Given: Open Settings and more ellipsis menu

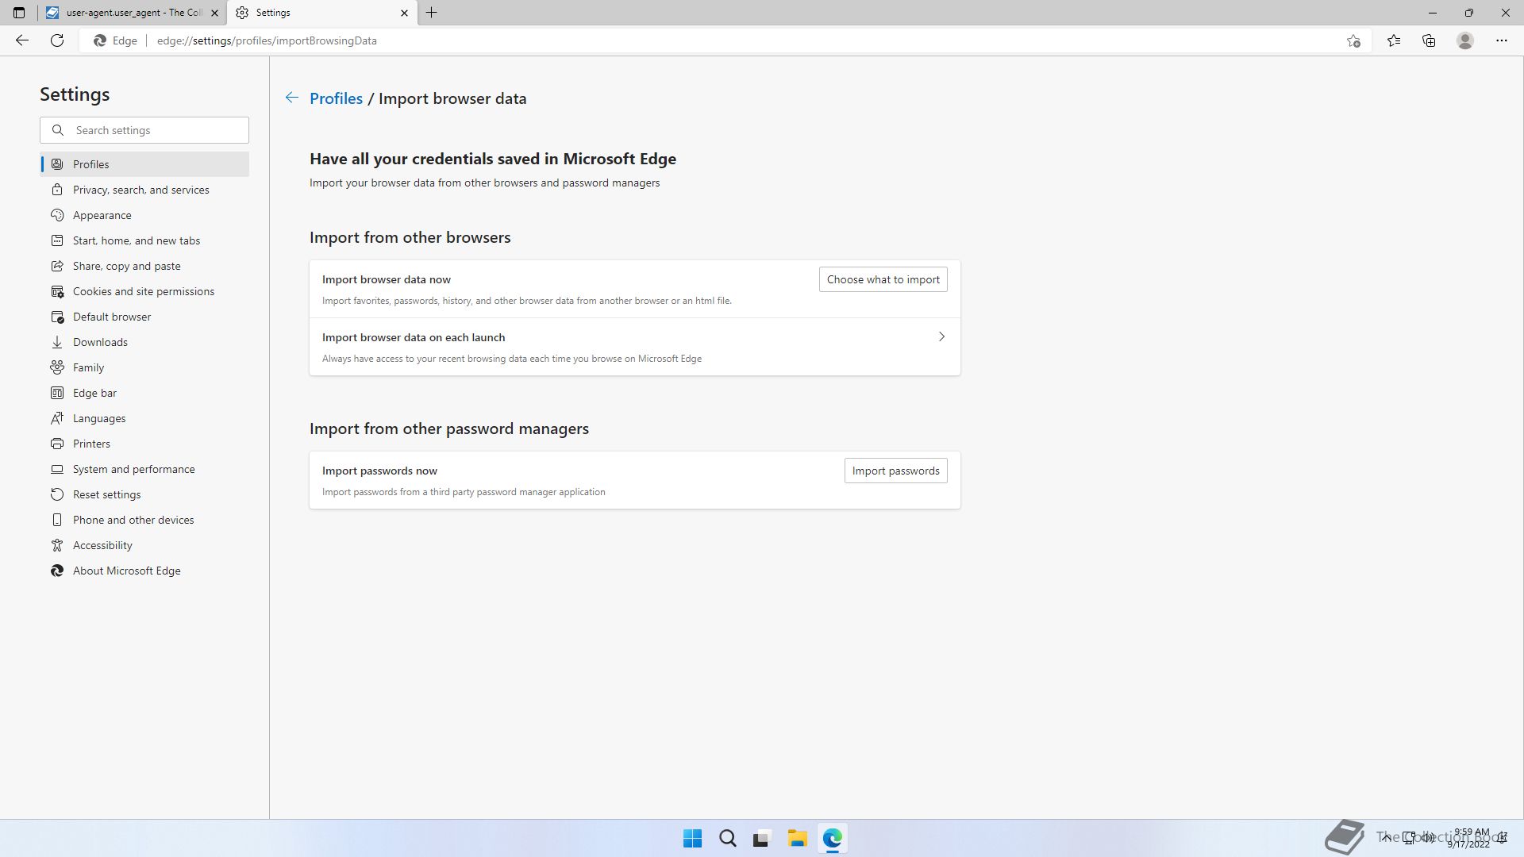Looking at the screenshot, I should [1502, 40].
